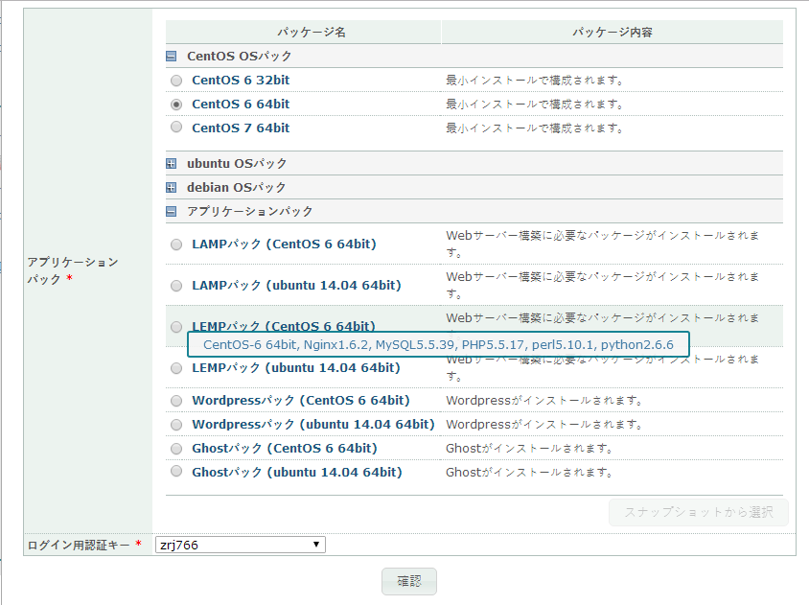This screenshot has height=605, width=809.
Task: Click the Wordpressパック (CentOS 6 64bit) label
Action: [301, 400]
